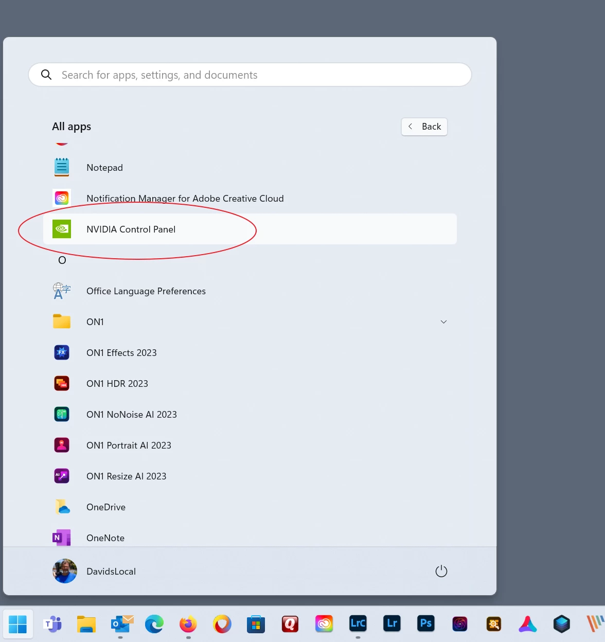The image size is (605, 642).
Task: Click the Back button beside All apps
Action: pyautogui.click(x=424, y=127)
